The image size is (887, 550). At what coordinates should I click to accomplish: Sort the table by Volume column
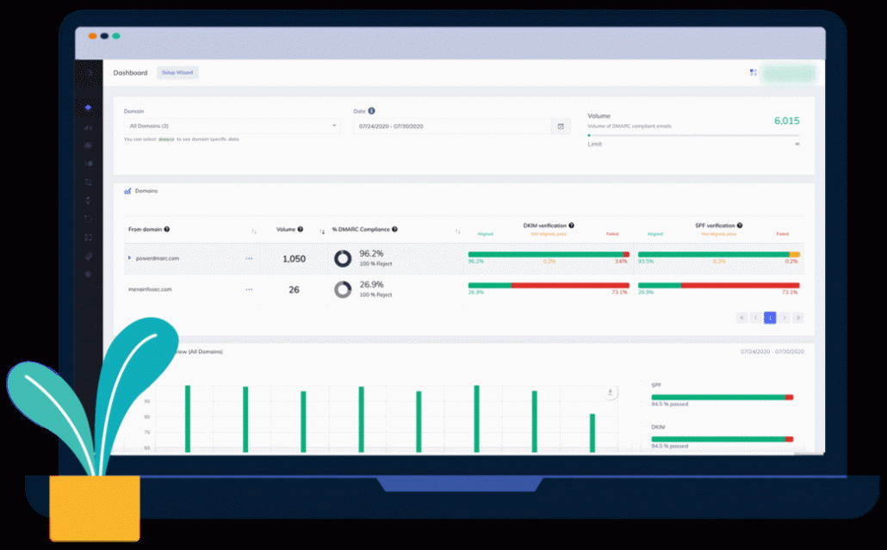[x=322, y=231]
